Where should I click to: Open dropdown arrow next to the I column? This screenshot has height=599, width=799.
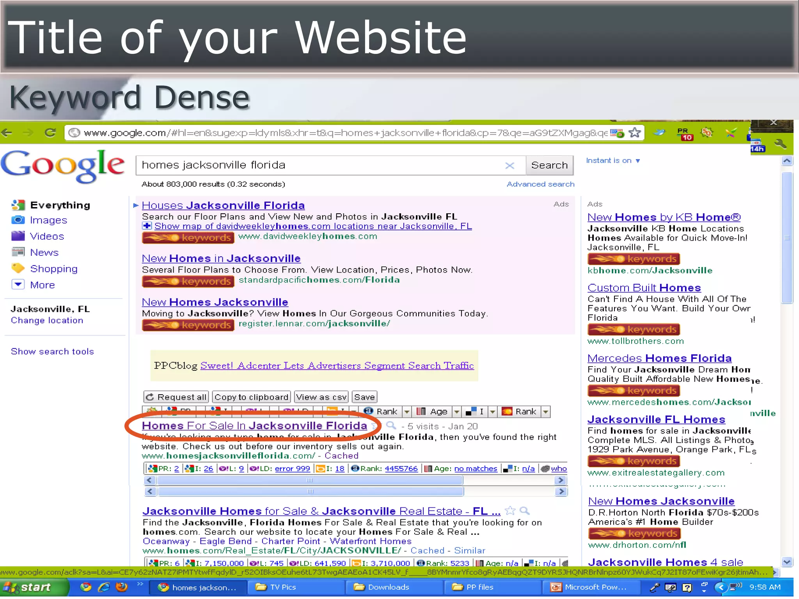(492, 412)
